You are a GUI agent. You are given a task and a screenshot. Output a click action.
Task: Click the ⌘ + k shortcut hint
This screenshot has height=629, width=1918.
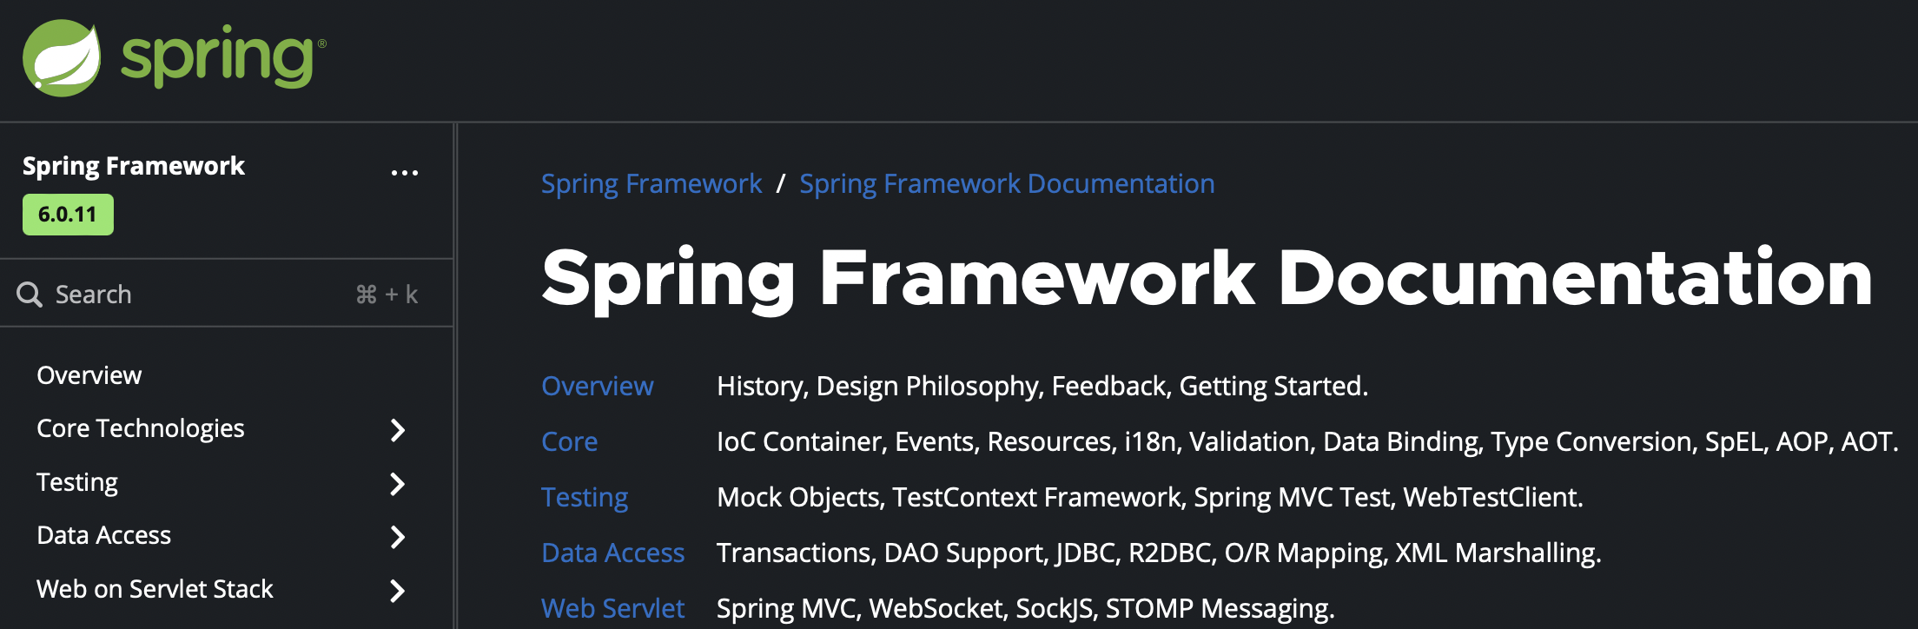point(387,295)
